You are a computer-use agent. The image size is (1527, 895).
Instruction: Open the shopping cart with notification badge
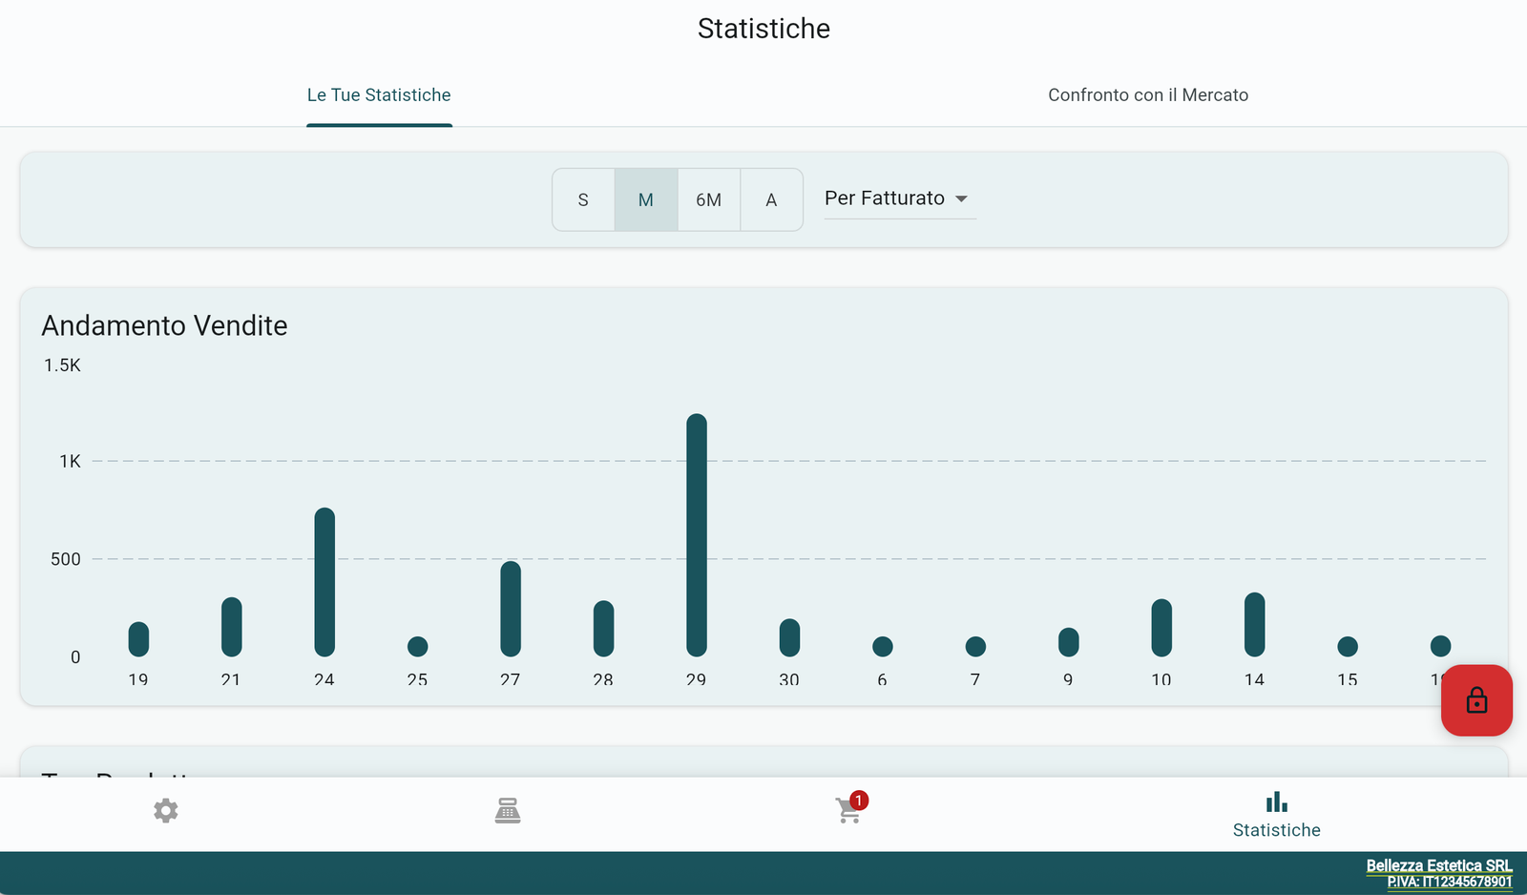coord(847,812)
